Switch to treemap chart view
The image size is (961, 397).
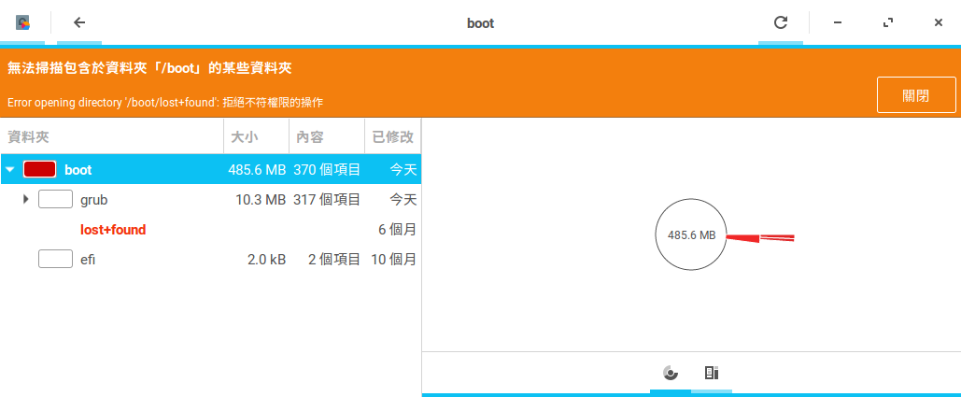pos(711,374)
